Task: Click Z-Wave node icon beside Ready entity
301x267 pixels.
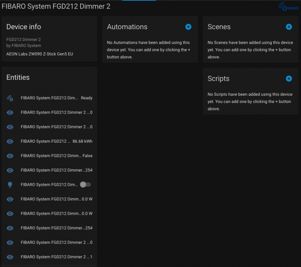Action: pyautogui.click(x=10, y=98)
